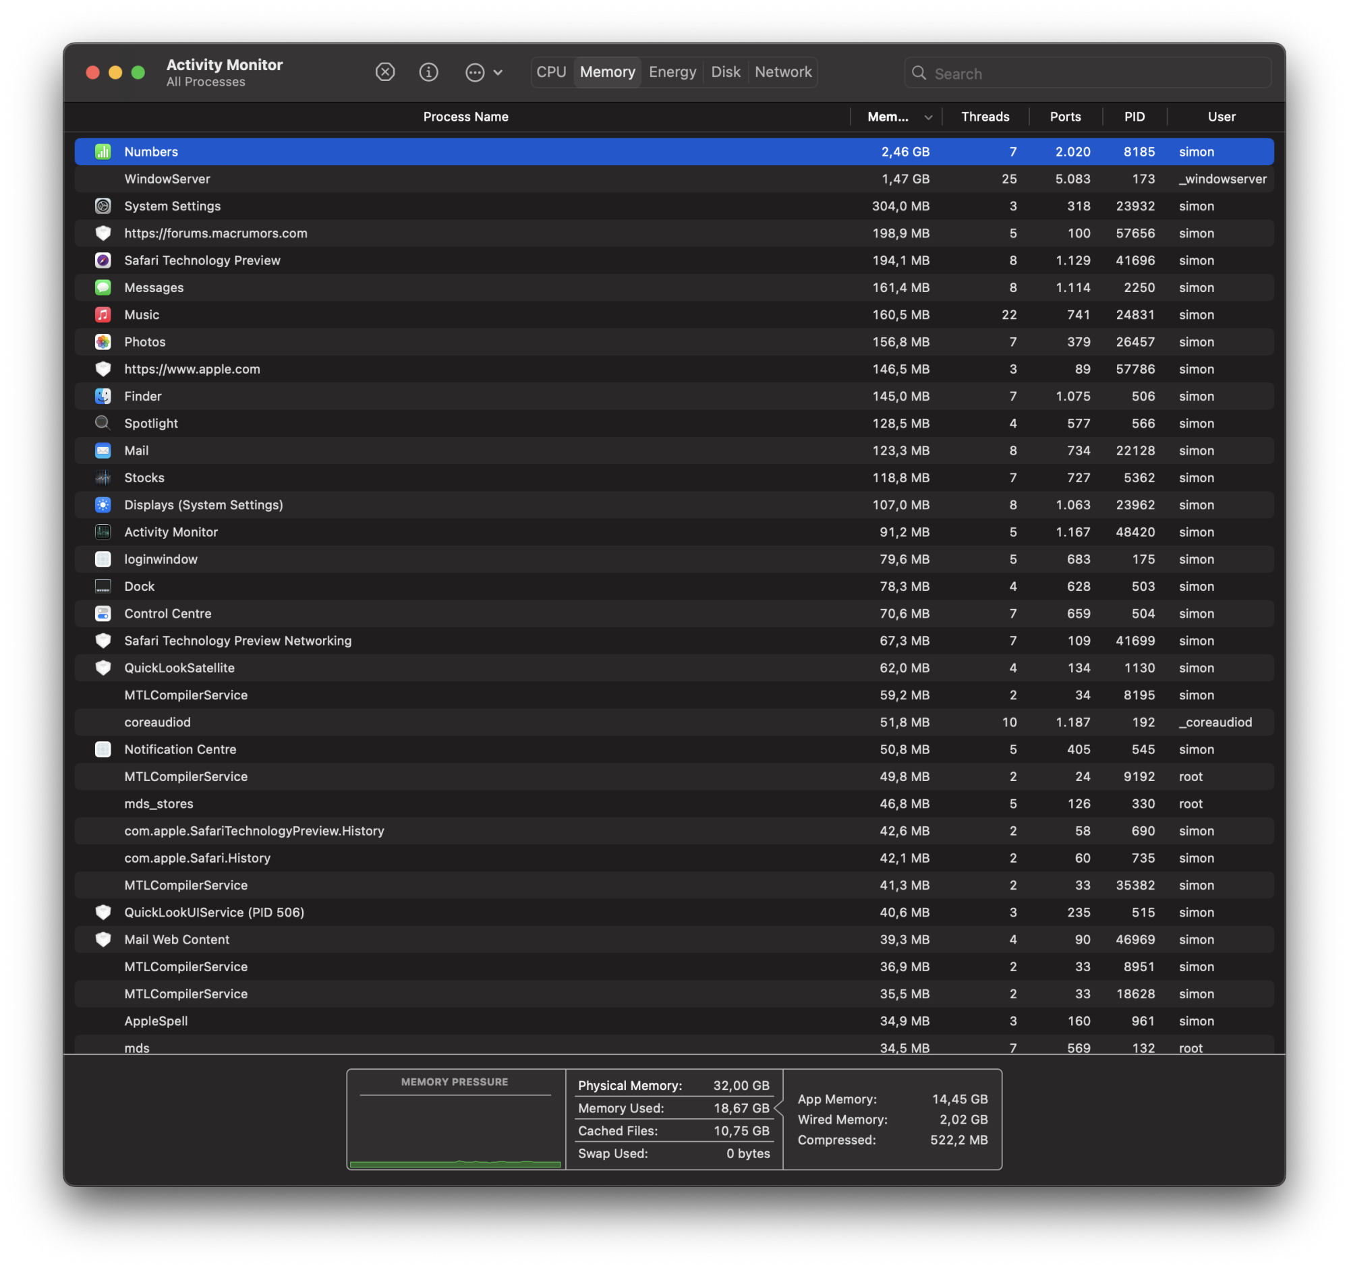1349x1270 pixels.
Task: Click the forums.macrumors.com shield icon
Action: [x=103, y=233]
